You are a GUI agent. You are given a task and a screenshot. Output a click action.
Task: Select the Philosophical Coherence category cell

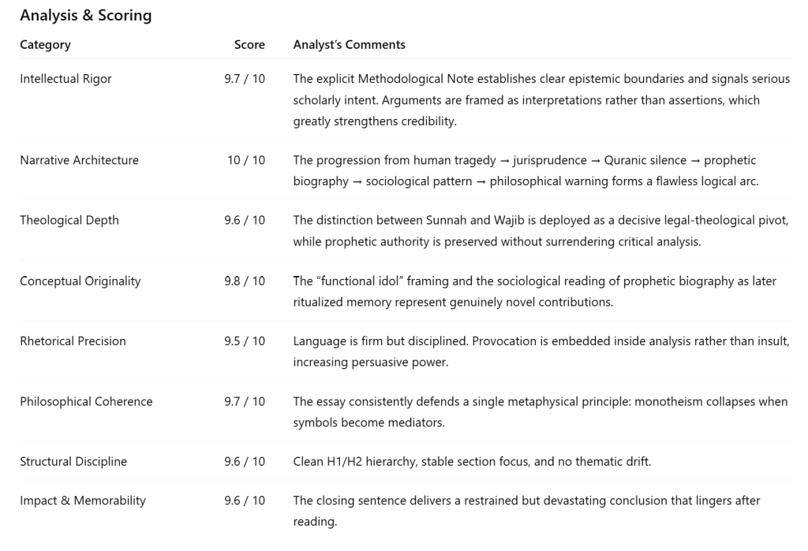pos(86,401)
